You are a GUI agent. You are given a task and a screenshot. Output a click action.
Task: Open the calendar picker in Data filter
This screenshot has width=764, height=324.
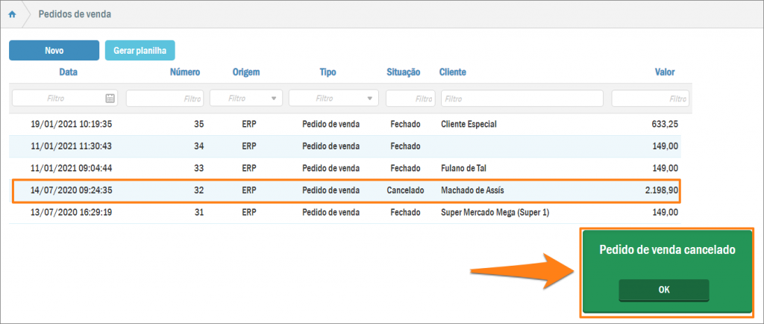(x=110, y=98)
